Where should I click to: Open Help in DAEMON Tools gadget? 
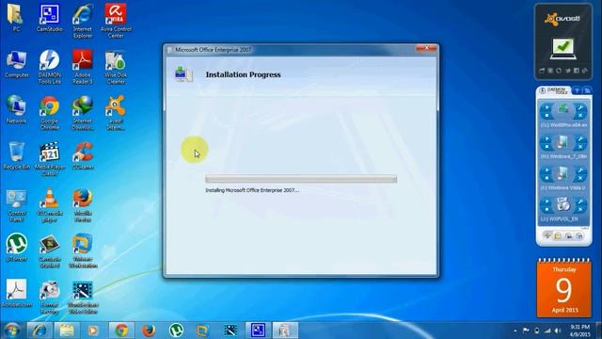pos(577,90)
